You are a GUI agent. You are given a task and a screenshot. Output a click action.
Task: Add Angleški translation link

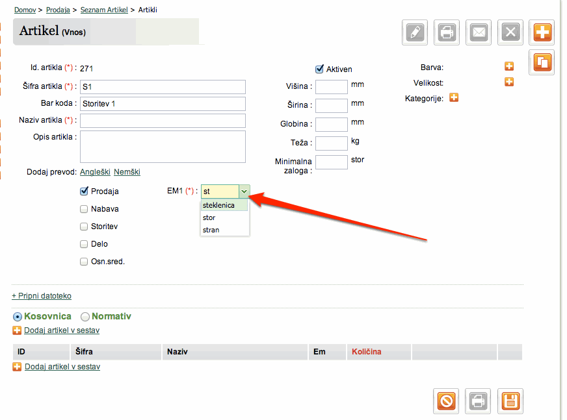(x=95, y=172)
